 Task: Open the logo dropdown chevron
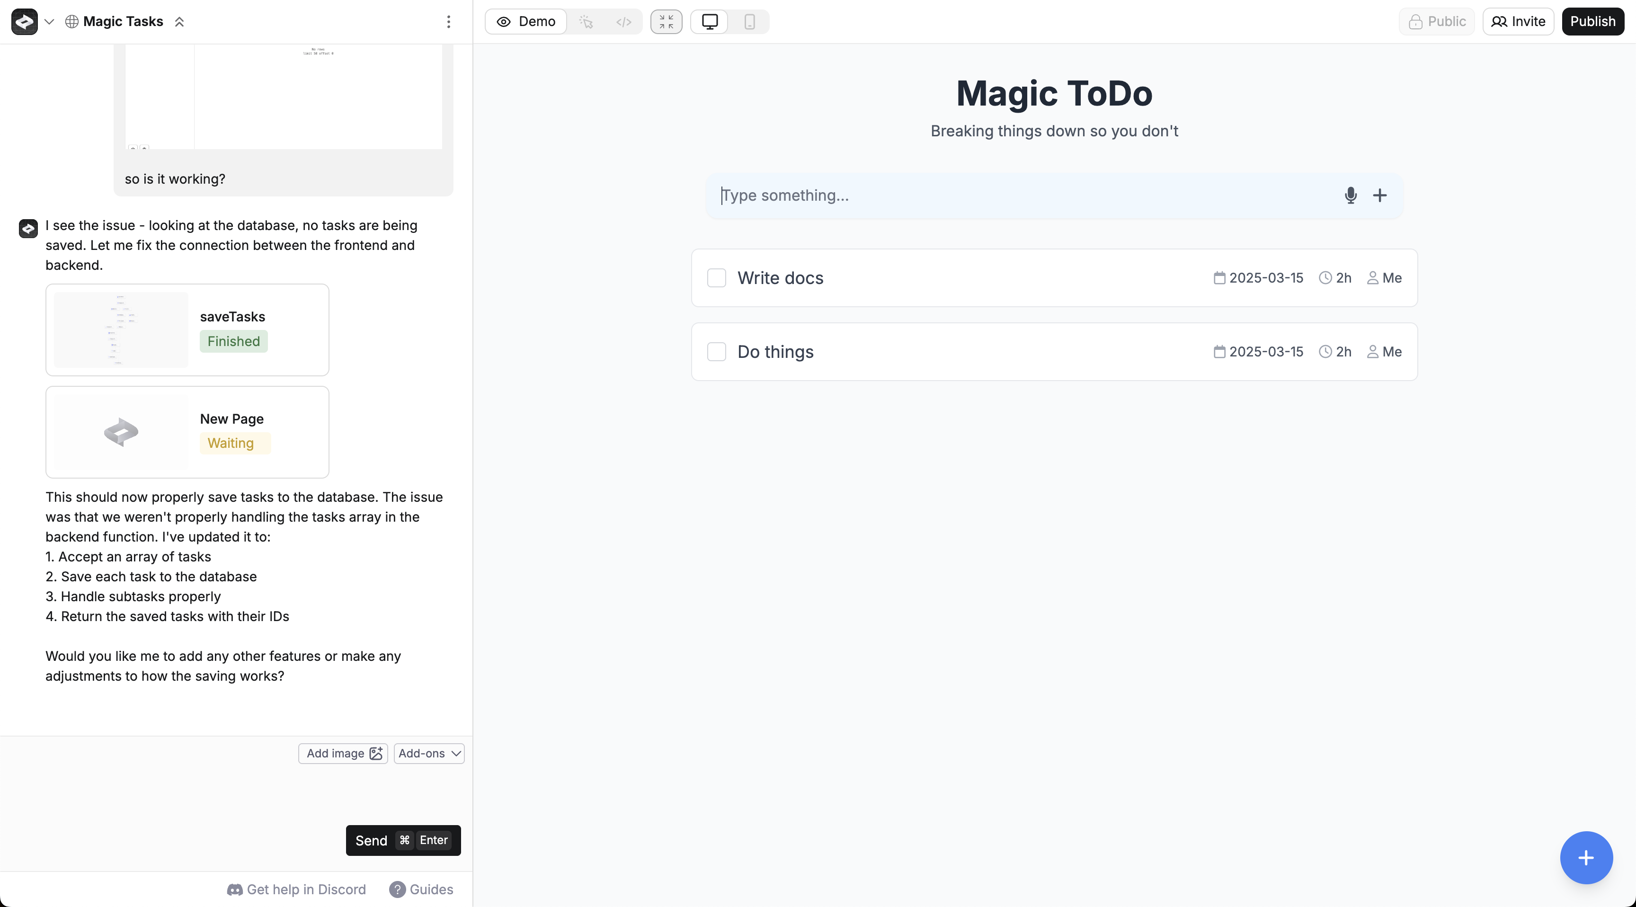49,22
